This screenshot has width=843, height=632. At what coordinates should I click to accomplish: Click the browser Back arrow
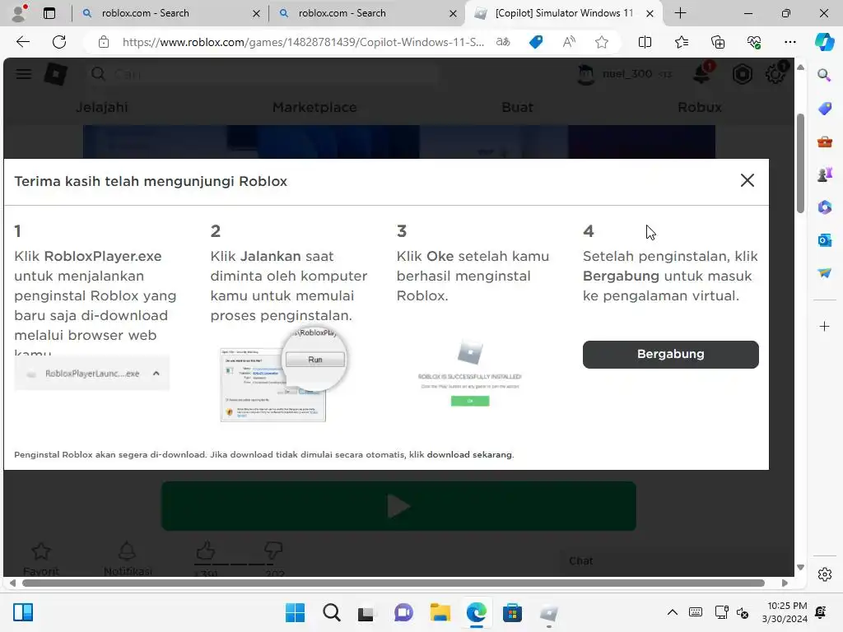pos(22,42)
